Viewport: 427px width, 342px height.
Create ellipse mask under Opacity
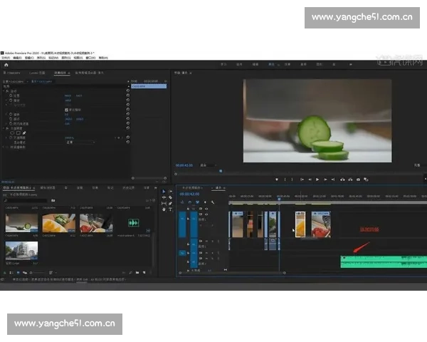point(12,133)
